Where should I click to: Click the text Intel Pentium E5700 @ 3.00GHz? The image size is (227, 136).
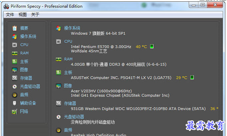coord(101,47)
